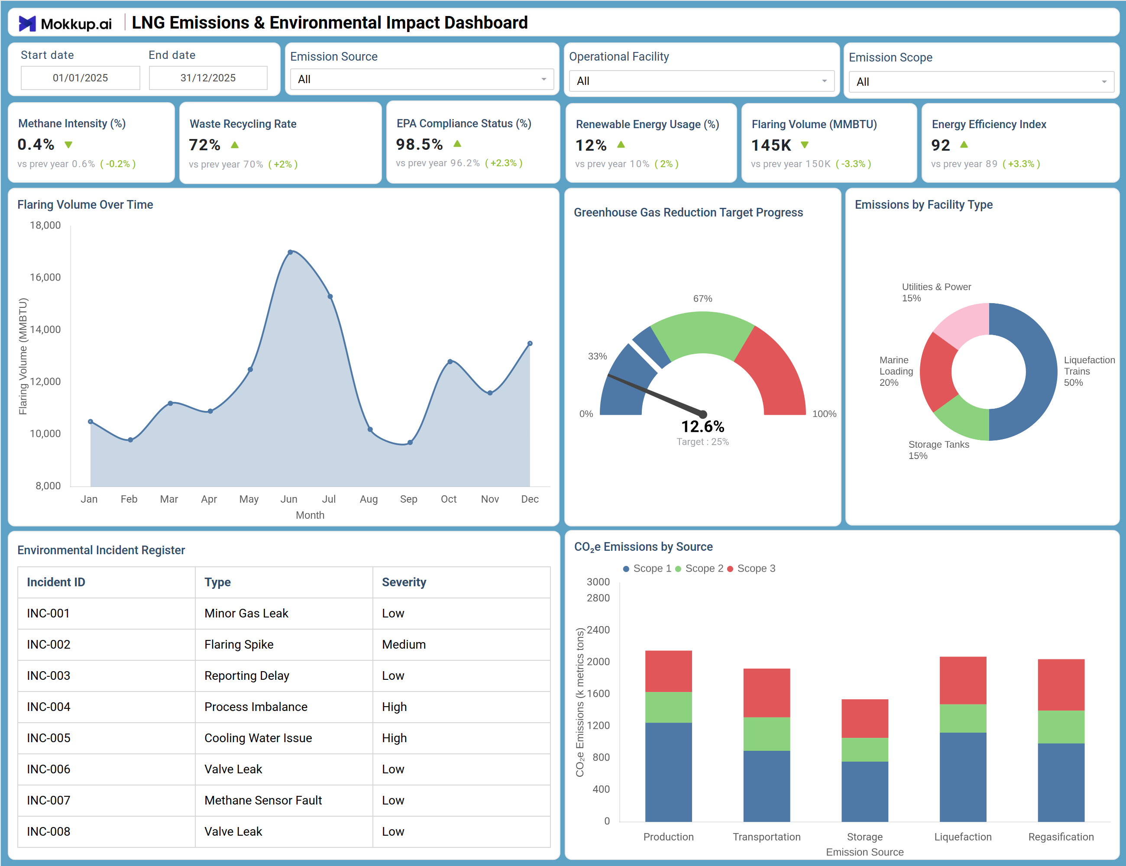This screenshot has width=1126, height=866.
Task: Click the Minor Gas Leak cell
Action: (x=284, y=614)
